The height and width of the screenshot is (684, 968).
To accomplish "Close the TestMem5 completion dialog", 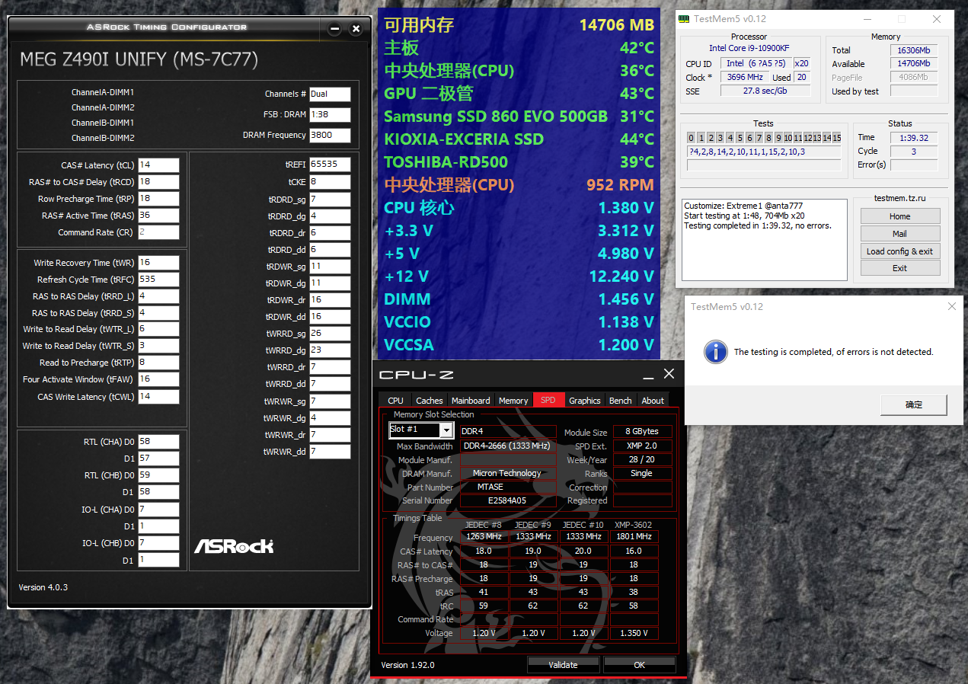I will point(951,306).
